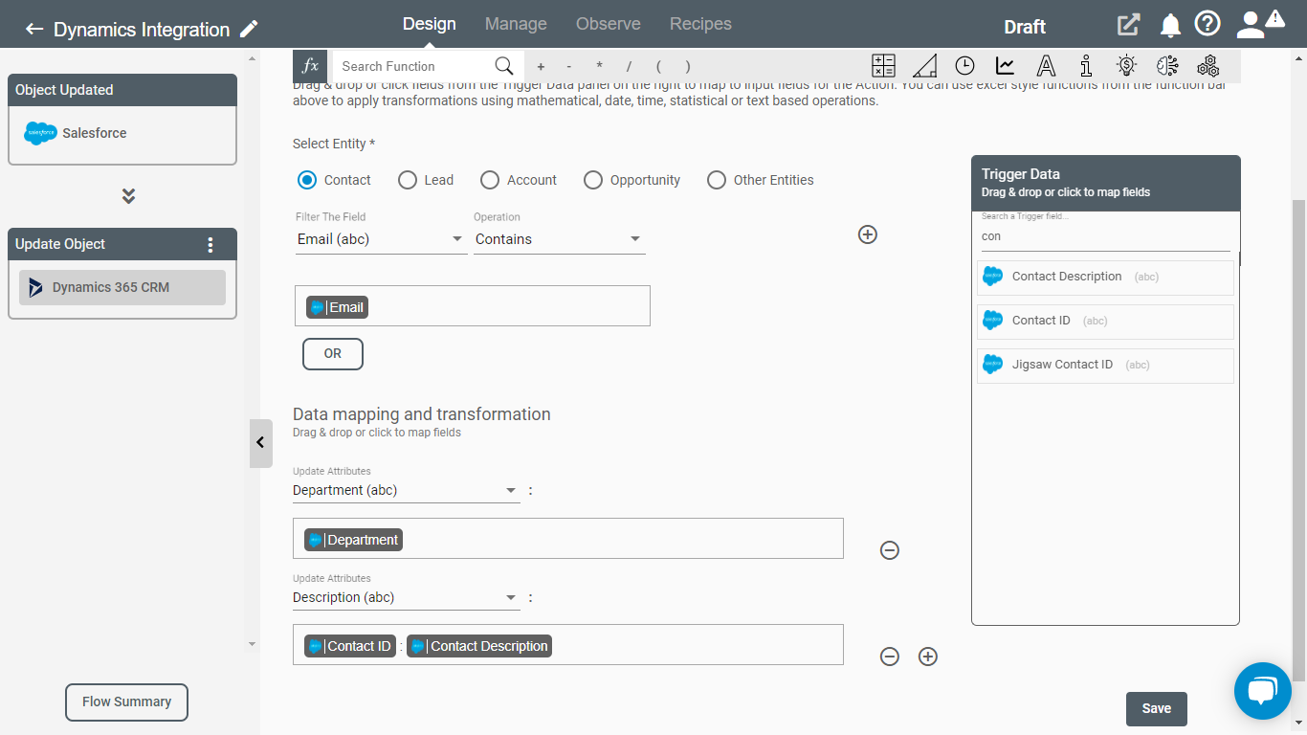The image size is (1307, 735).
Task: Click the Draft status label
Action: (x=1025, y=27)
